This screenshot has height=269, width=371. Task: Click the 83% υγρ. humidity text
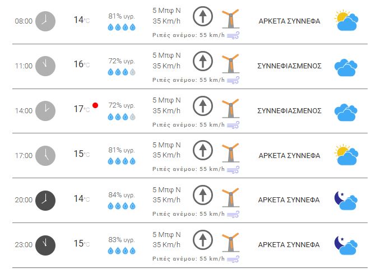pos(122,239)
